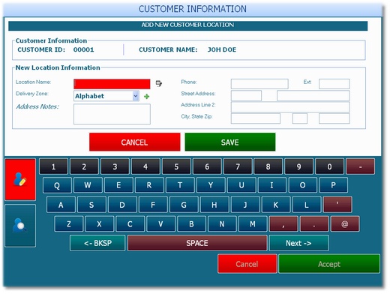Tap the 5 key on keypad
Image resolution: width=390 pixels, height=294 pixels.
pos(176,166)
